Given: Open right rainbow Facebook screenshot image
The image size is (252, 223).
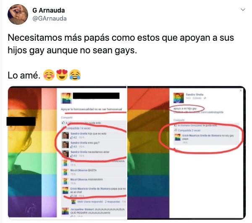Looking at the screenshot, I should (x=186, y=152).
